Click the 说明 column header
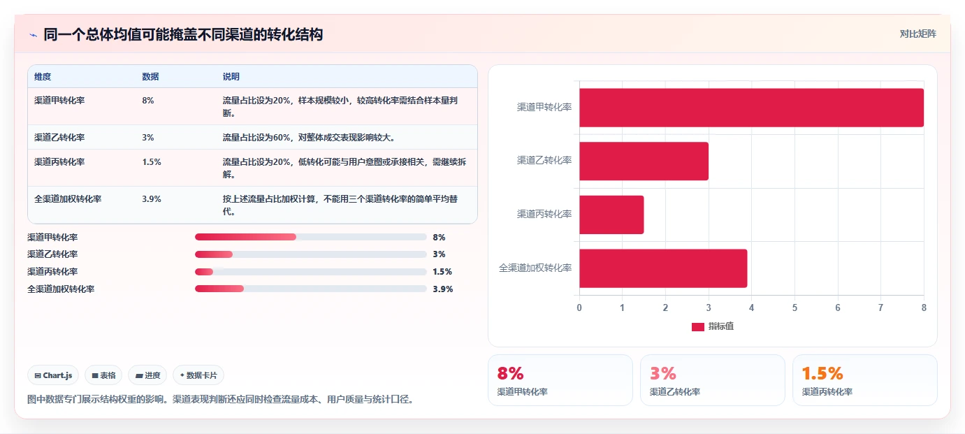The height and width of the screenshot is (434, 965). (231, 77)
